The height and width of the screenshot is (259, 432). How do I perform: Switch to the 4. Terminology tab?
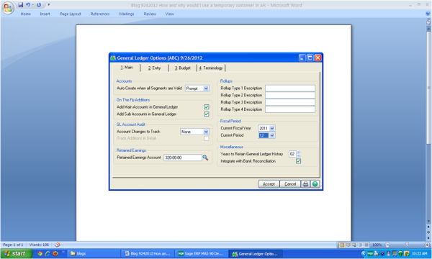click(x=211, y=68)
